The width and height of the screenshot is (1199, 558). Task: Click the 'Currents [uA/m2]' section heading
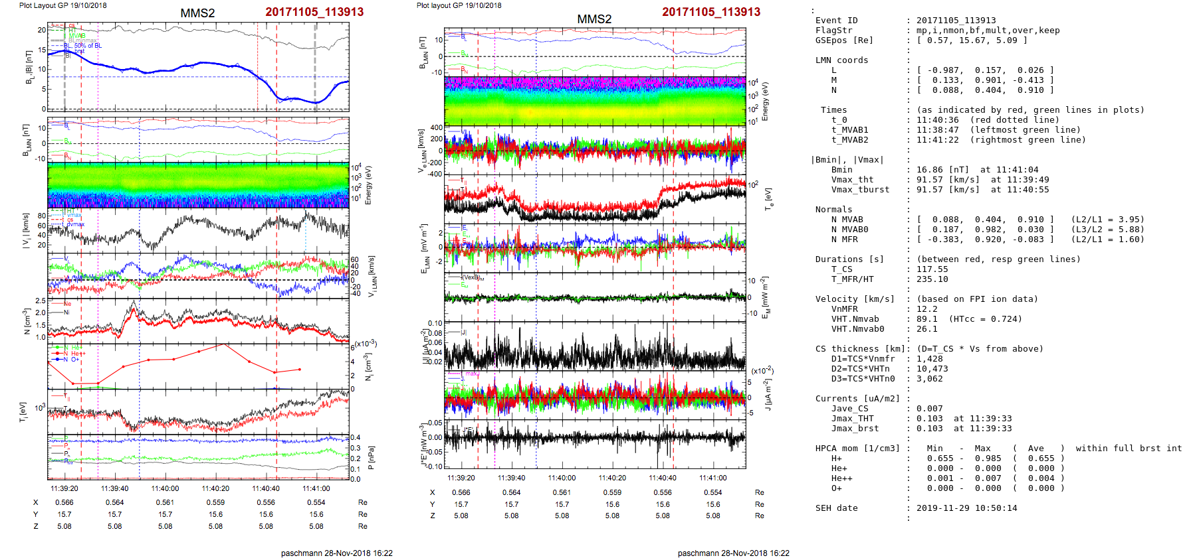pos(857,399)
